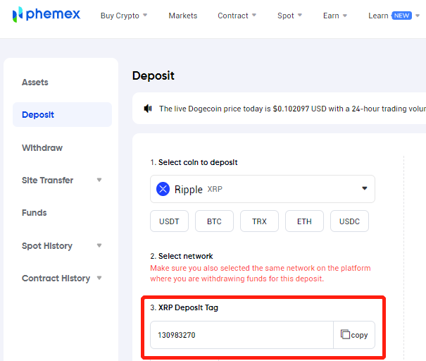Choose the BTC quick coin button

tap(214, 221)
